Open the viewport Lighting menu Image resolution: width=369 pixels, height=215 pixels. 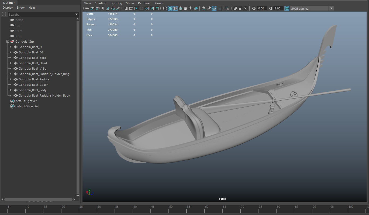pyautogui.click(x=116, y=3)
